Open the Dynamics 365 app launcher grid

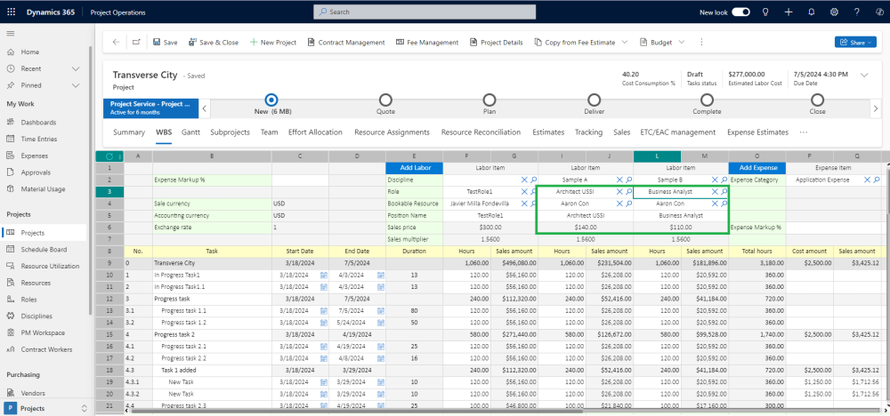11,12
